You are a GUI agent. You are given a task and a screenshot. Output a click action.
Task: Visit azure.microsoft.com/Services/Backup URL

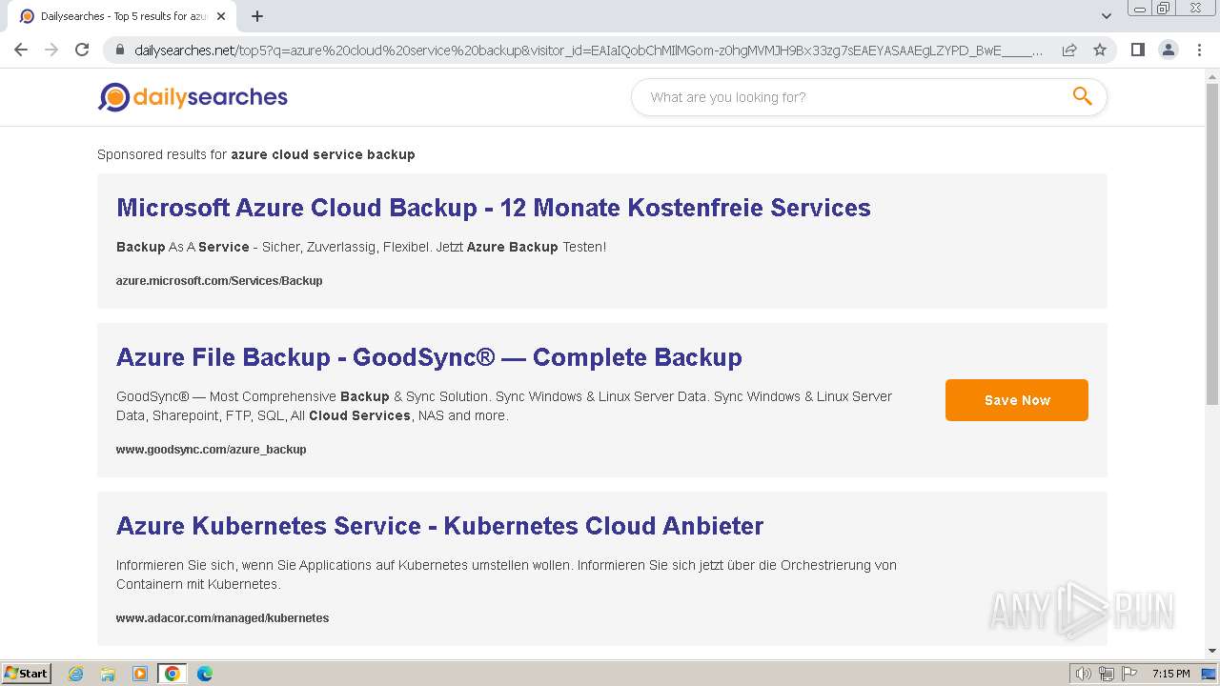tap(219, 281)
